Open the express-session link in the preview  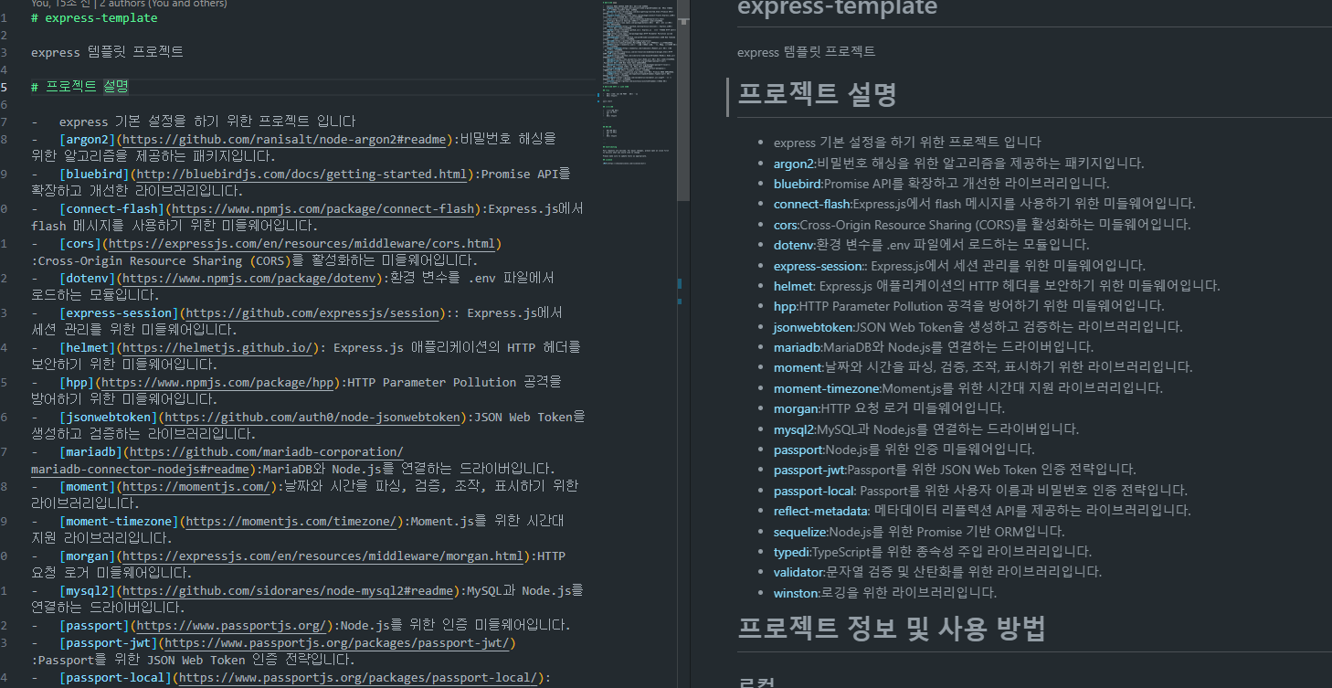(818, 265)
